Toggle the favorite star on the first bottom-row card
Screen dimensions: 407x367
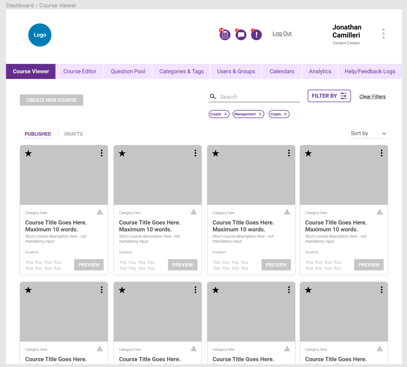[28, 290]
